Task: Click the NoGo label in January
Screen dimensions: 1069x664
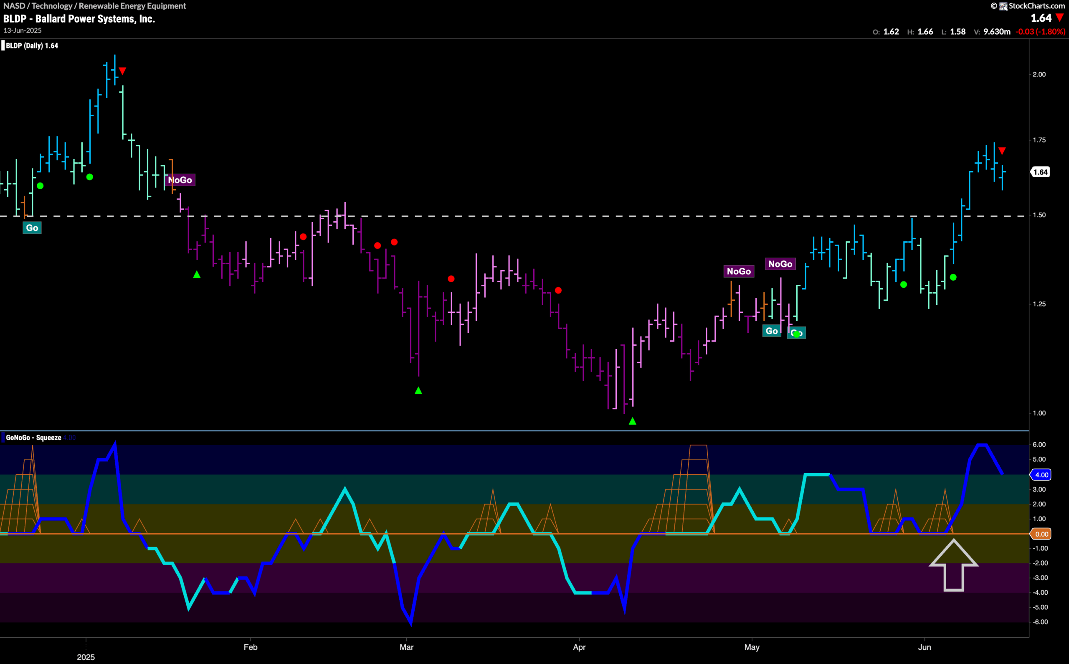Action: [x=180, y=180]
